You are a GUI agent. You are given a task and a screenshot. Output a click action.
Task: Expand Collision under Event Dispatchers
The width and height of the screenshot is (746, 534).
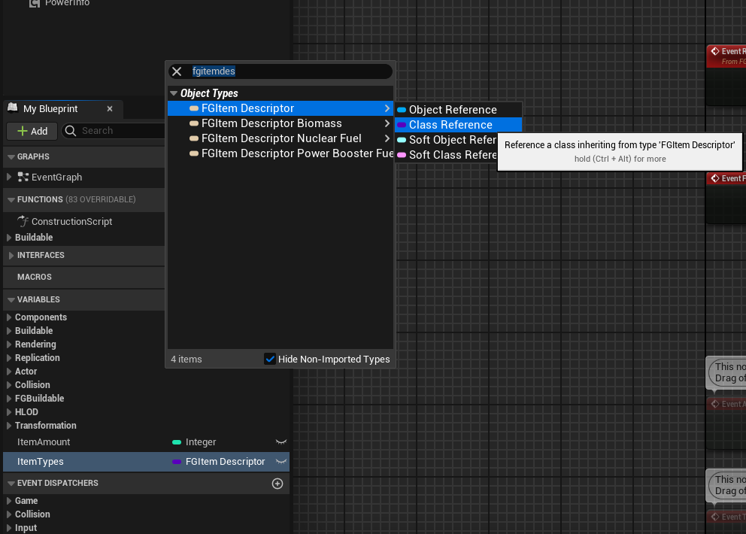pos(8,514)
